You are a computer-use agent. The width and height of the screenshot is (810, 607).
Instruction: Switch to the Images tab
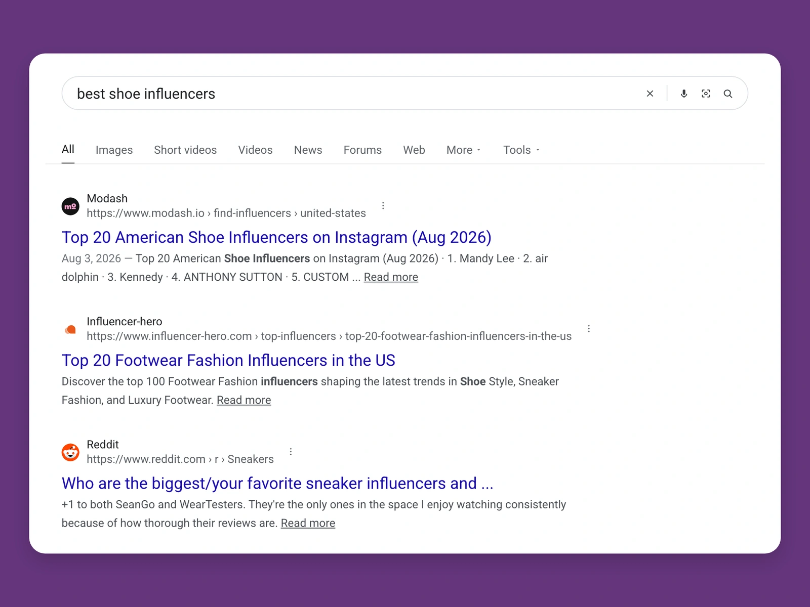(x=114, y=150)
